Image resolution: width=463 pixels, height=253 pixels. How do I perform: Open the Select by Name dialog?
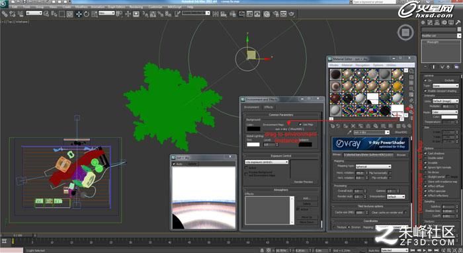(54, 14)
